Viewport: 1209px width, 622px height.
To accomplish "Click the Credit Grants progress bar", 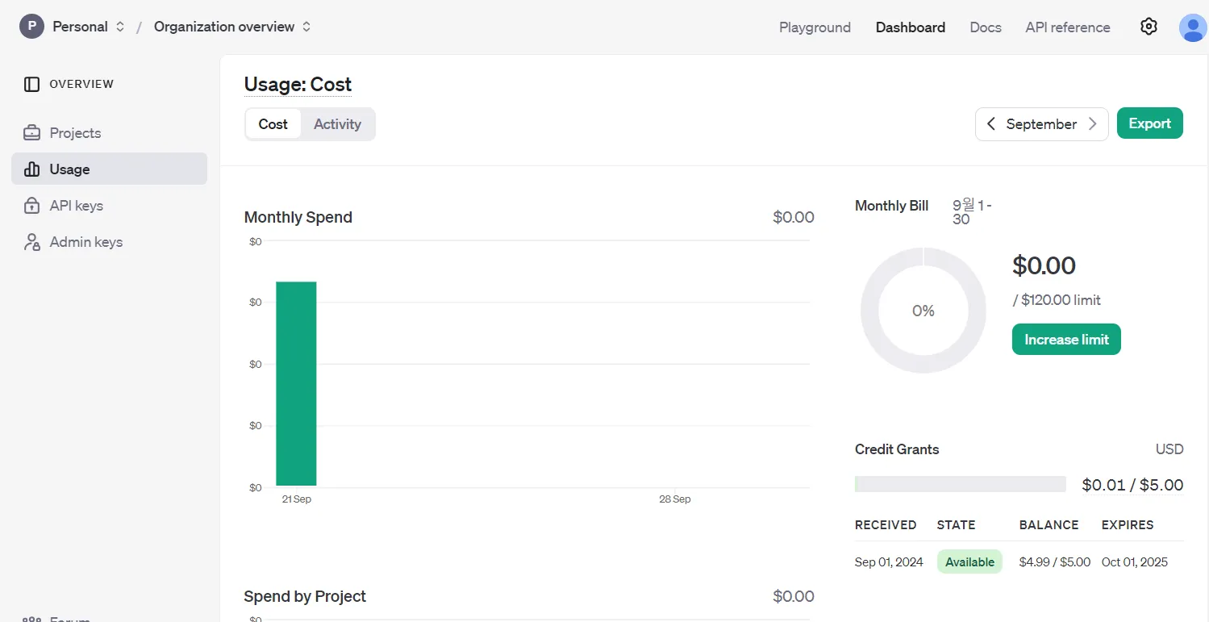I will pyautogui.click(x=960, y=484).
